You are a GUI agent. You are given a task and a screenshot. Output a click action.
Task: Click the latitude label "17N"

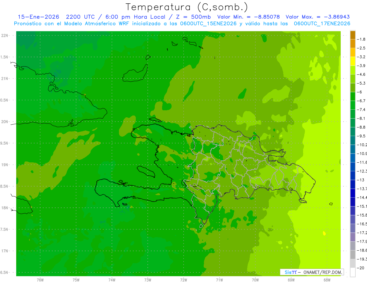(x=5, y=251)
